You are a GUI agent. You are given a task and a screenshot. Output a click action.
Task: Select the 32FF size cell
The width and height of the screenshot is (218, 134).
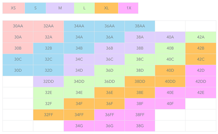click(48, 115)
